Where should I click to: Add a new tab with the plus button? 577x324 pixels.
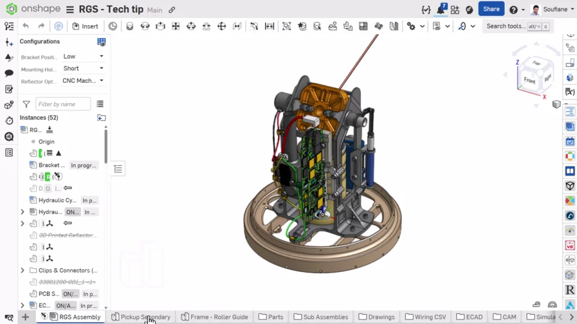pyautogui.click(x=25, y=317)
